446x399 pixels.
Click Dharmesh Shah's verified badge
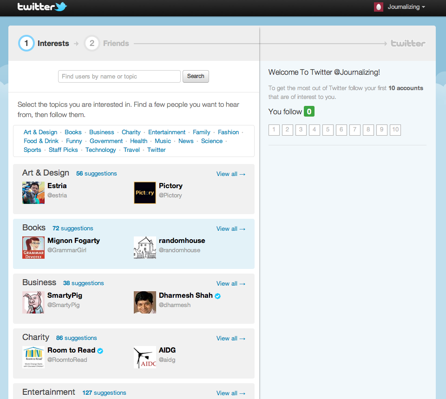217,296
